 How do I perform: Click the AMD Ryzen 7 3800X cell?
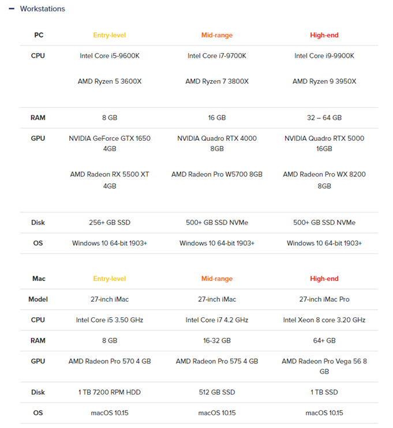pyautogui.click(x=217, y=81)
